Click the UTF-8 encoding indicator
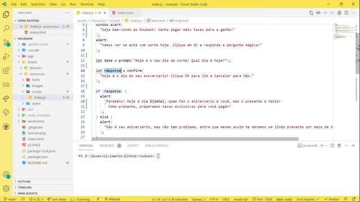The image size is (360, 202). [x=214, y=199]
